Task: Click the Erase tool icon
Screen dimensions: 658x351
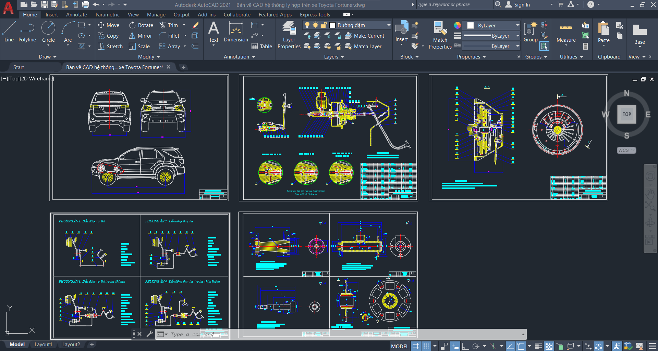Action: tap(195, 25)
